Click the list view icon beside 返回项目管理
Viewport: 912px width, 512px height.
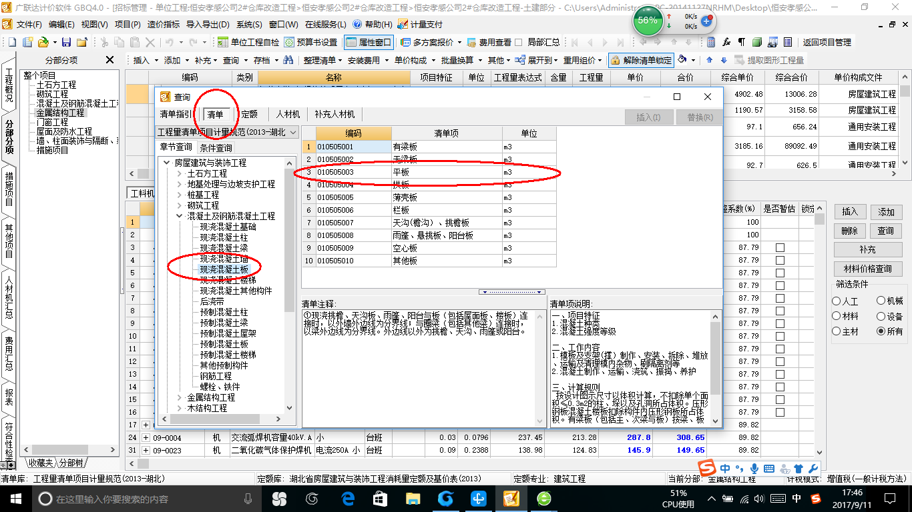tap(788, 42)
